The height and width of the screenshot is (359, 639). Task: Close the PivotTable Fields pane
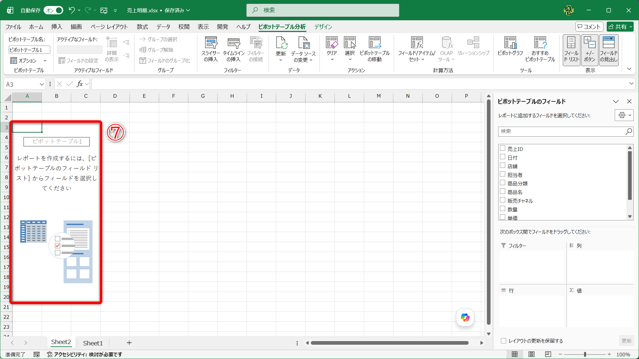coord(629,101)
